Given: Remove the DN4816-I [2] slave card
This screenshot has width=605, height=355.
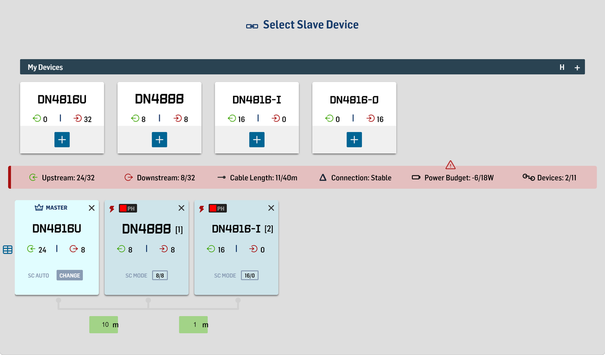Looking at the screenshot, I should (x=271, y=208).
